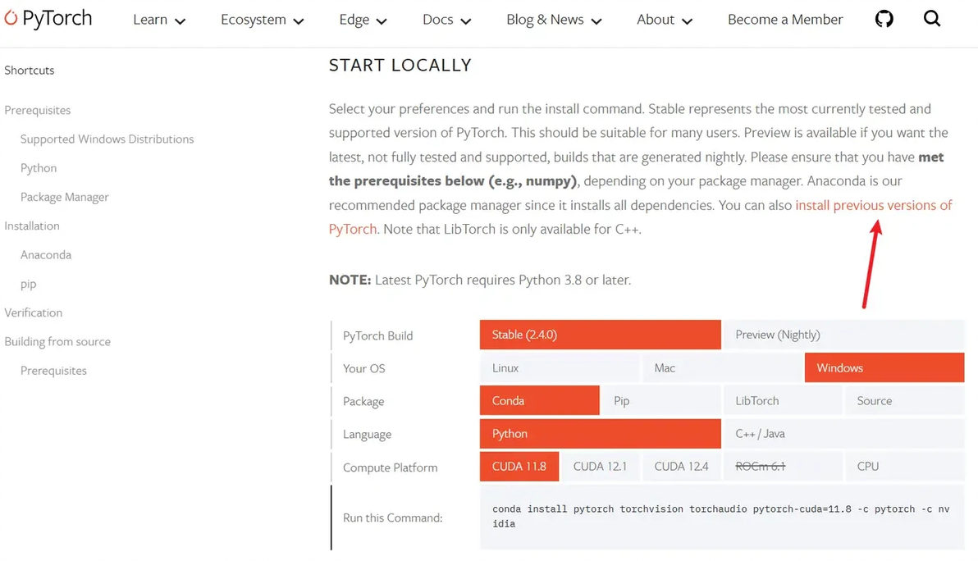Open install previous versions of PyTorch link
The height and width of the screenshot is (561, 978).
873,205
